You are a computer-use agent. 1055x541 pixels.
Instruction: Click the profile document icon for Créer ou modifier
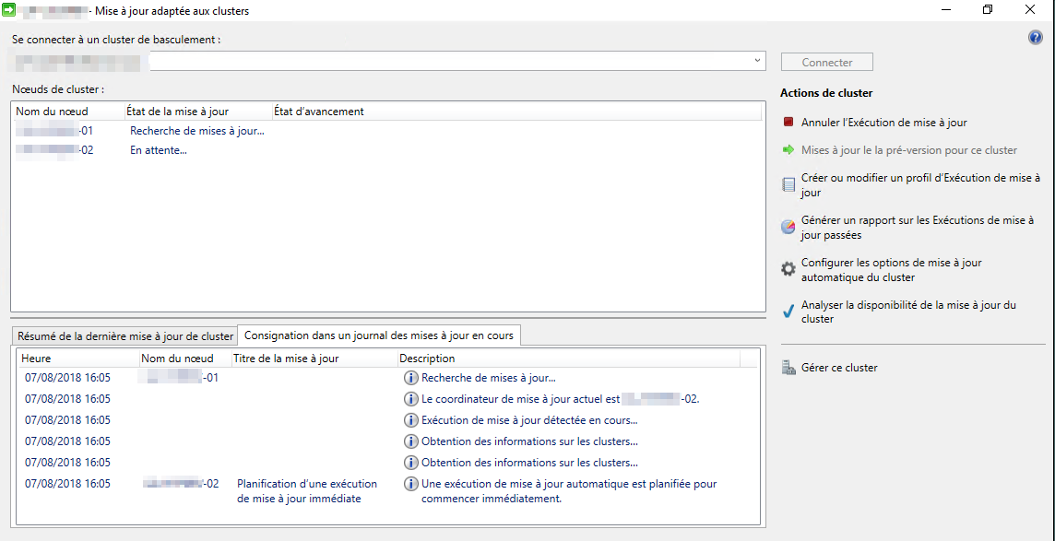click(788, 184)
